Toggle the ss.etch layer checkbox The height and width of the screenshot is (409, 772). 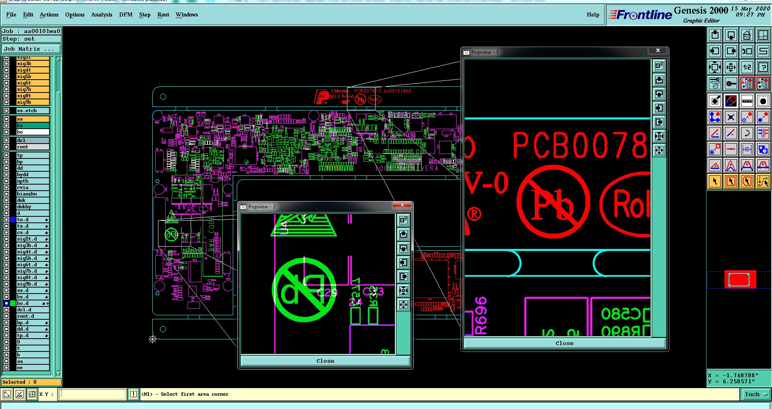[x=6, y=111]
